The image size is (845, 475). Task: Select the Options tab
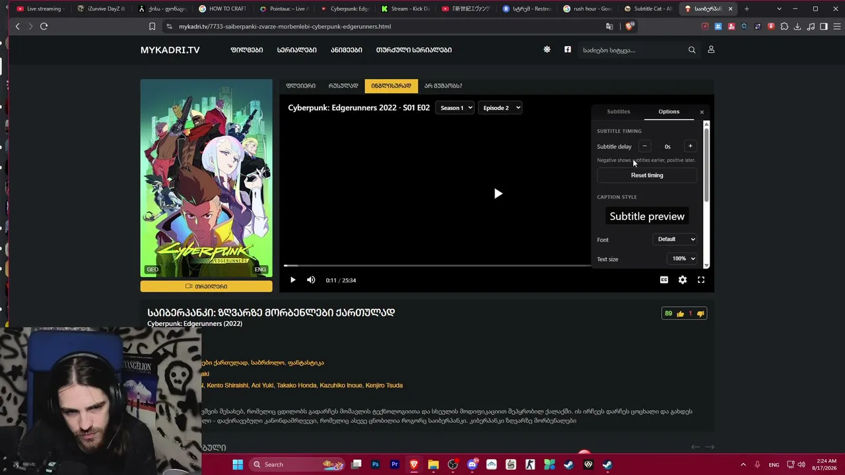coord(669,111)
